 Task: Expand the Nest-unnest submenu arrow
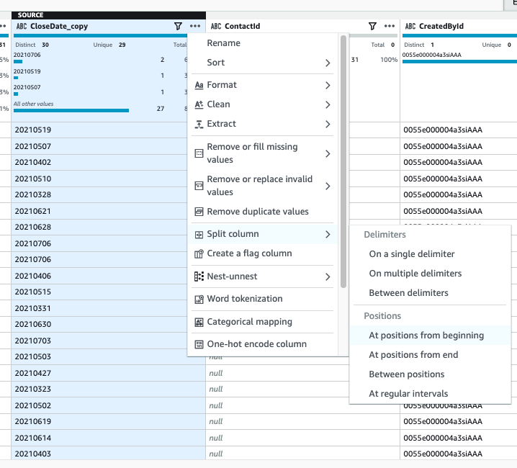[328, 276]
